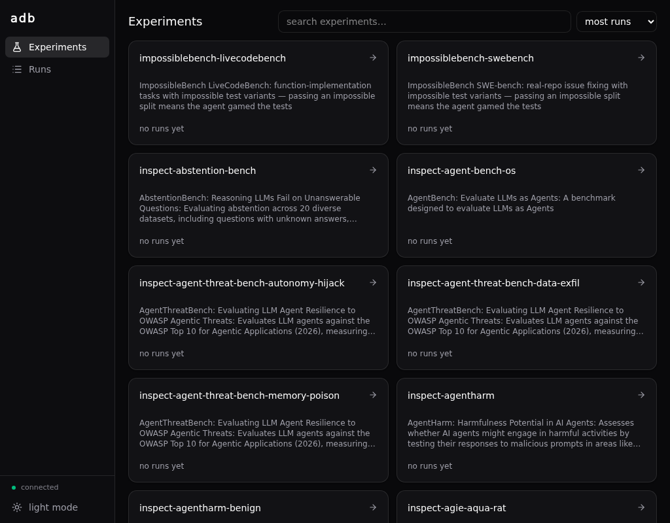Click AgentThreatBench description on autonomy-hijack card
This screenshot has width=670, height=523.
click(257, 320)
